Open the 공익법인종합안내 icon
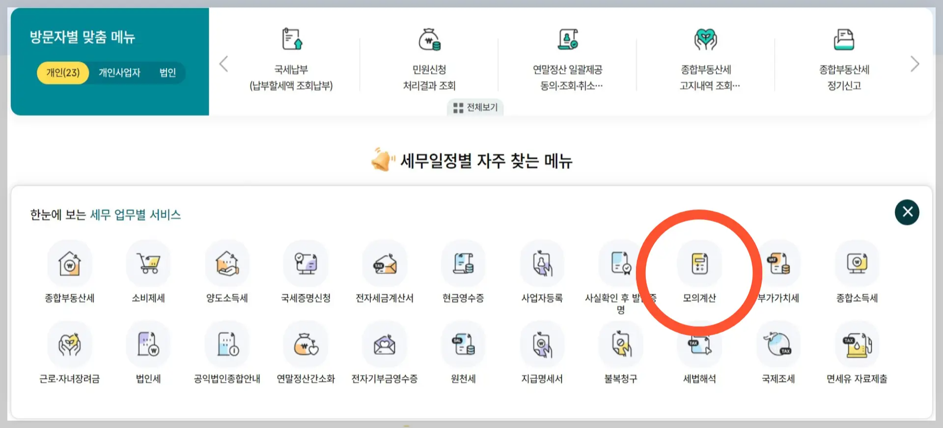This screenshot has width=943, height=428. (x=227, y=344)
